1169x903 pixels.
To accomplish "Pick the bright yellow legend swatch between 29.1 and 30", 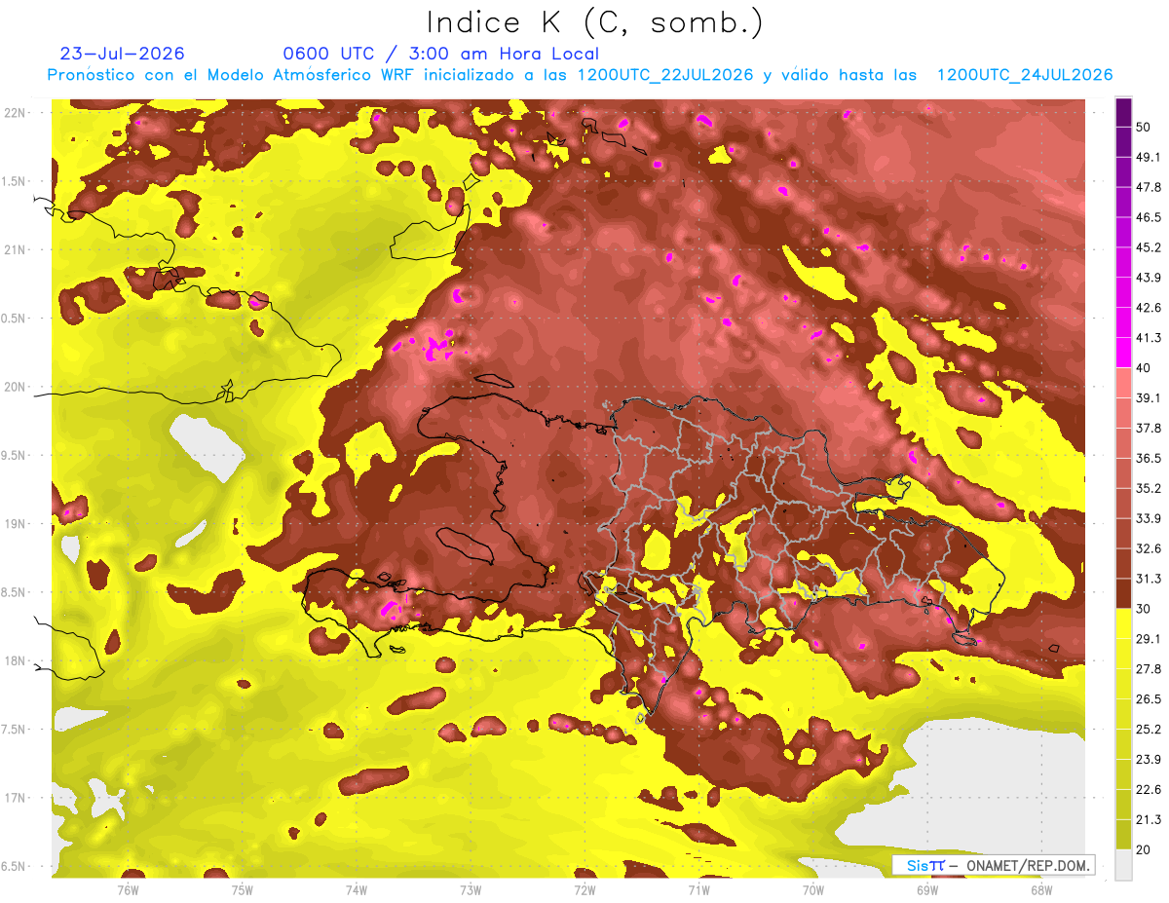I will point(1123,623).
